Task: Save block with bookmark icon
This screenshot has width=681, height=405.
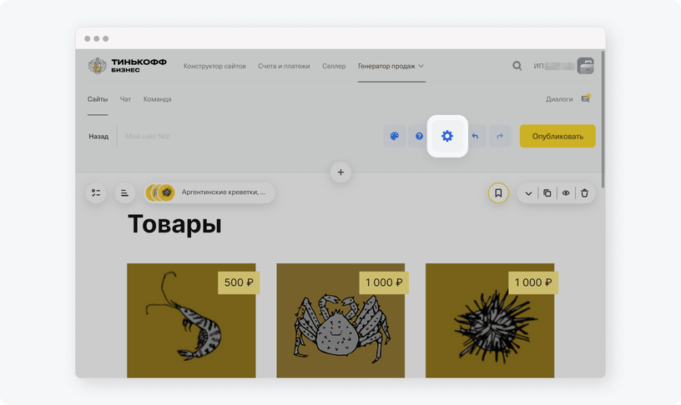Action: [x=498, y=193]
